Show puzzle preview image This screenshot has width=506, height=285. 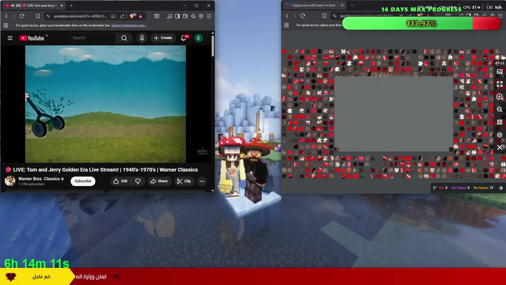500,72
